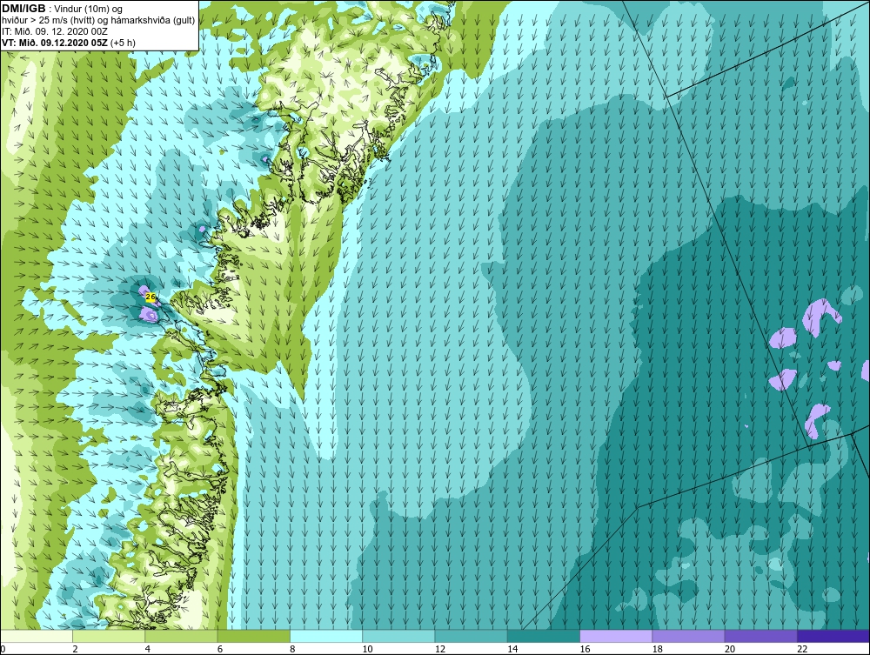Screen dimensions: 870x655
Task: Click the legend value label 22
Action: pos(802,649)
